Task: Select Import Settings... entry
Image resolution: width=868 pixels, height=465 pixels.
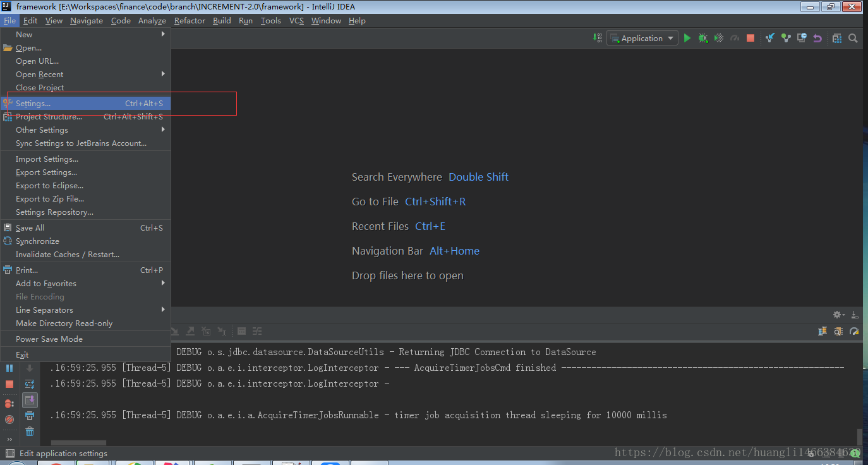Action: (x=85, y=159)
